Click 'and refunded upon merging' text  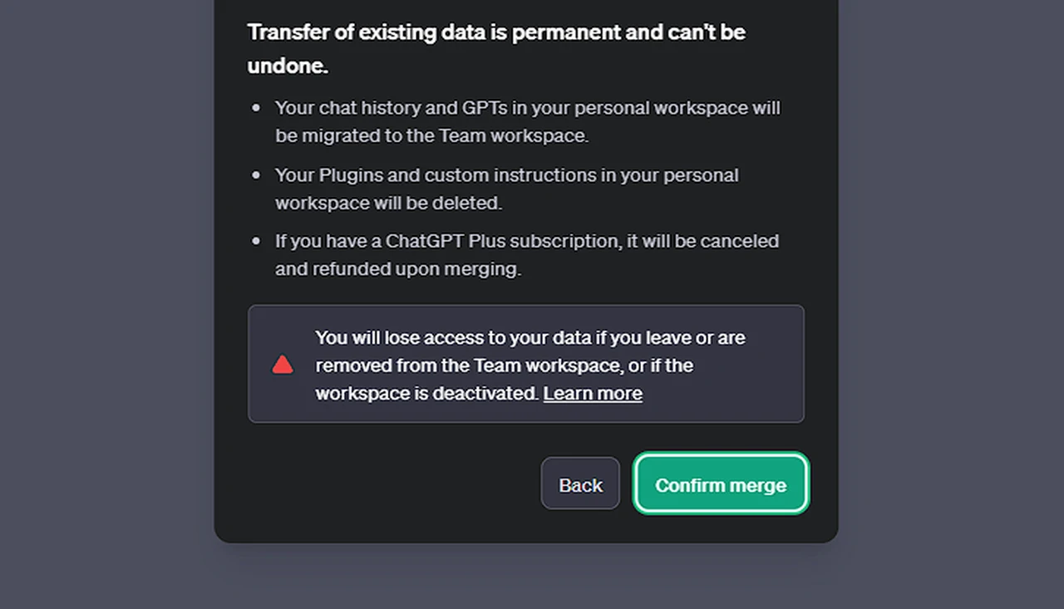click(x=398, y=269)
